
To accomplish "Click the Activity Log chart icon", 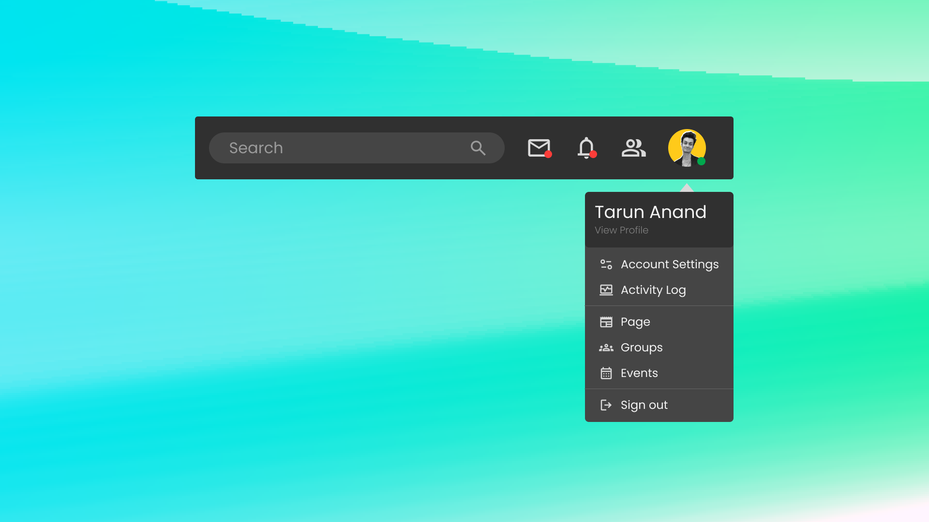I will click(606, 290).
